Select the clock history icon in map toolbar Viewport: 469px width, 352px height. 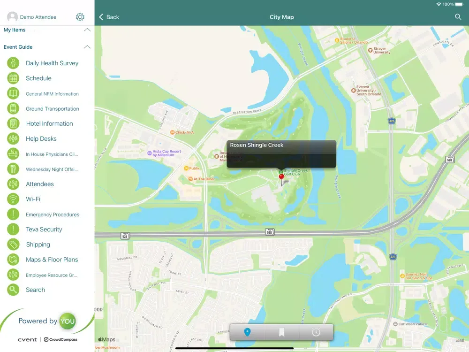(316, 332)
